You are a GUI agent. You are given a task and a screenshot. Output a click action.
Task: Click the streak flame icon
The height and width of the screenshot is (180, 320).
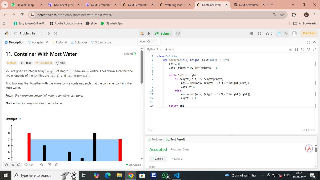coord(268,34)
